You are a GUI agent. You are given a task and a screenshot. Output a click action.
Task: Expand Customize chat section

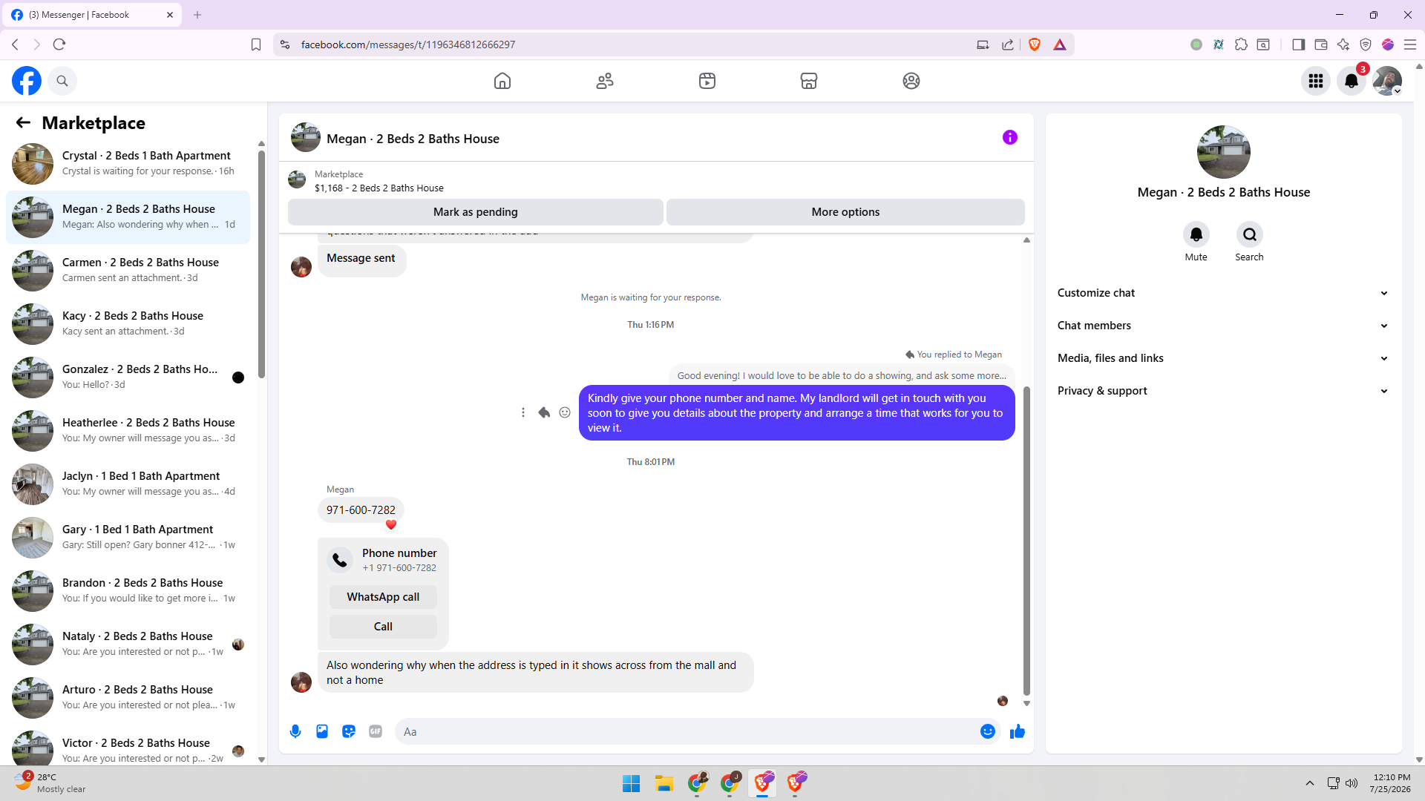tap(1223, 293)
